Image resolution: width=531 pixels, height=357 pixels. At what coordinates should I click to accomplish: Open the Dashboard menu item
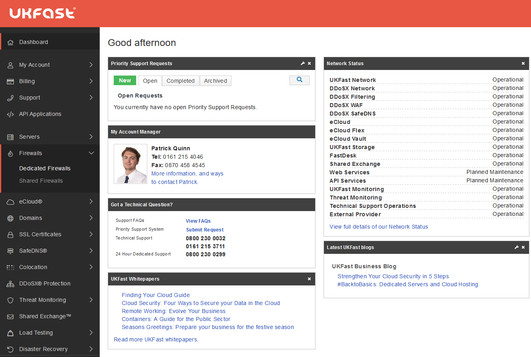[50, 42]
